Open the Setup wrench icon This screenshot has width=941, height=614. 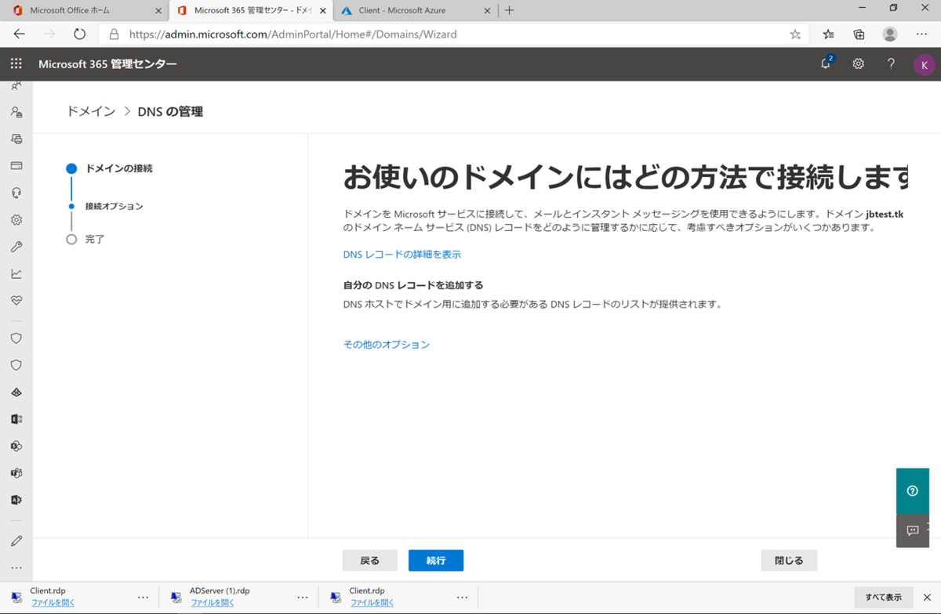pos(16,247)
